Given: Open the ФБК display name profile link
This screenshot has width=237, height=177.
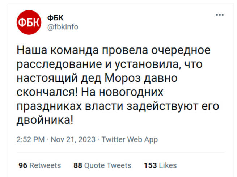Looking at the screenshot, I should click(x=55, y=18).
